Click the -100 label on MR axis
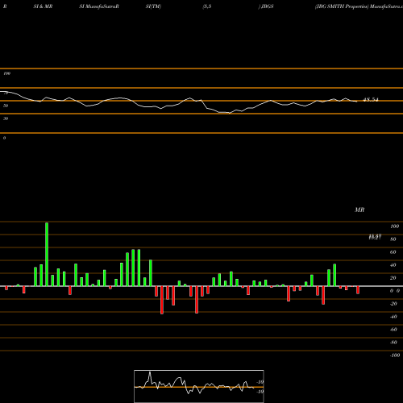The width and height of the screenshot is (403, 403). 394,355
